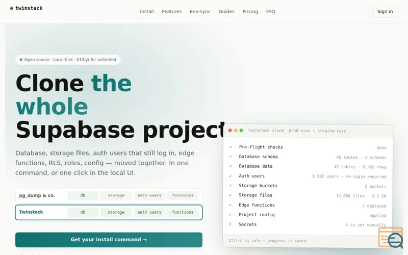Select the pg_dump & co. row label
This screenshot has width=408, height=255.
click(37, 195)
